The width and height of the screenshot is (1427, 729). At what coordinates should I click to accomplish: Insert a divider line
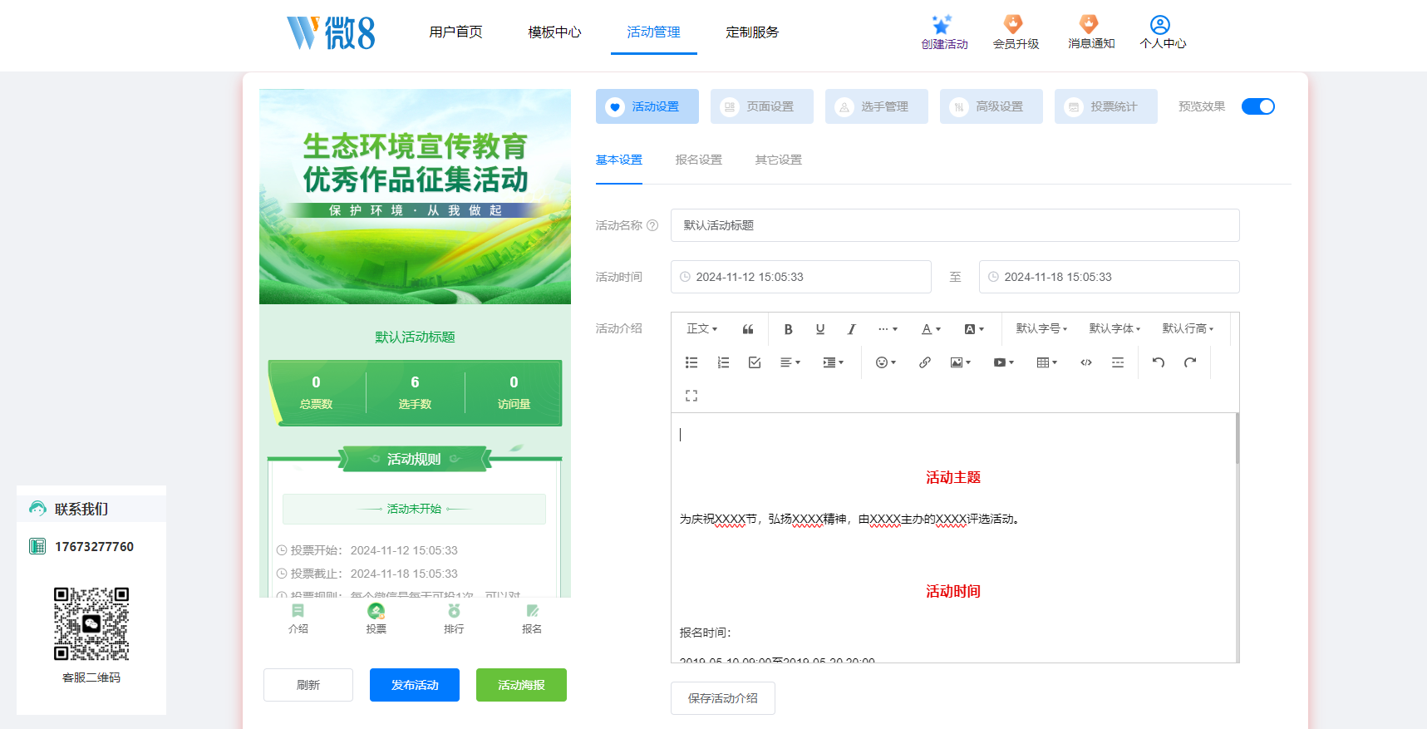(1118, 362)
